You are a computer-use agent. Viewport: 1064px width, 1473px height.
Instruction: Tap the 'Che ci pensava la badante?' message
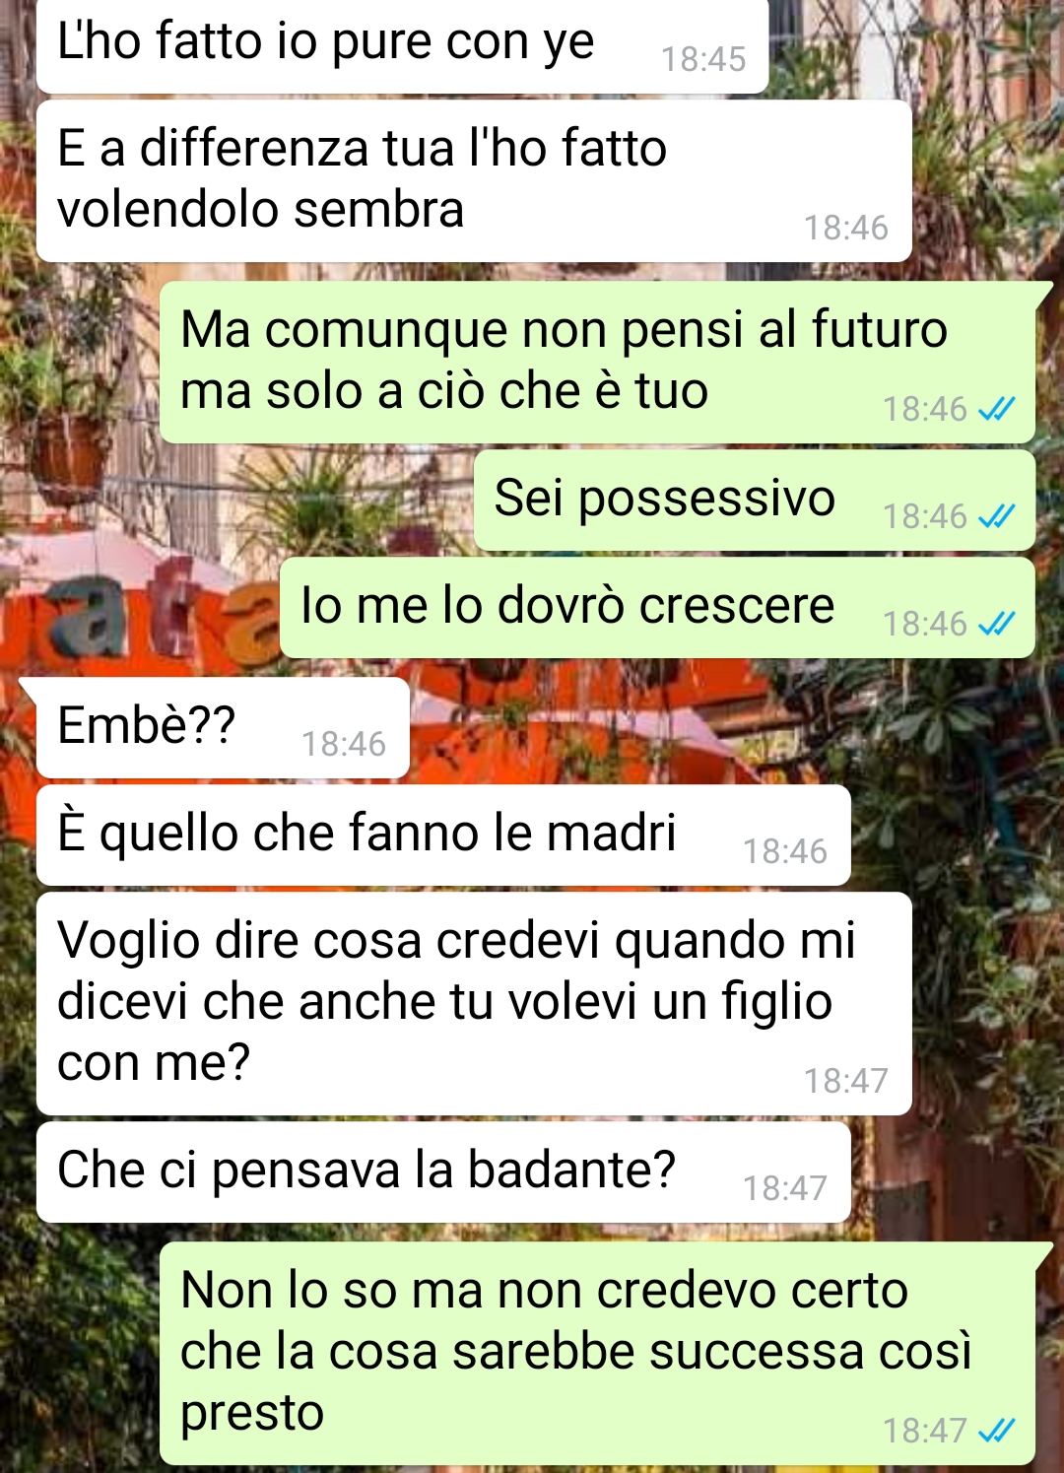pos(443,1172)
